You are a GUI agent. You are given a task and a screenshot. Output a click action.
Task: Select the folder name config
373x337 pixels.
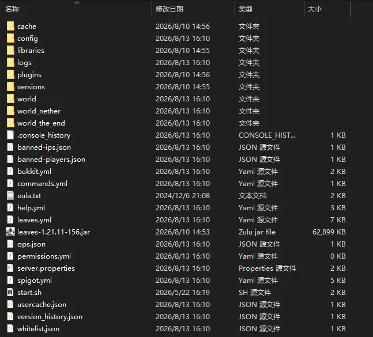point(27,39)
